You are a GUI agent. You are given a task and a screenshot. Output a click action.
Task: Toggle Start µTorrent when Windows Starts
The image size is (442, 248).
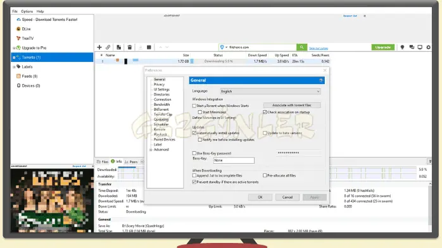point(194,106)
